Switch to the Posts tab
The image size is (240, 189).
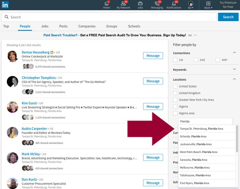(63, 26)
